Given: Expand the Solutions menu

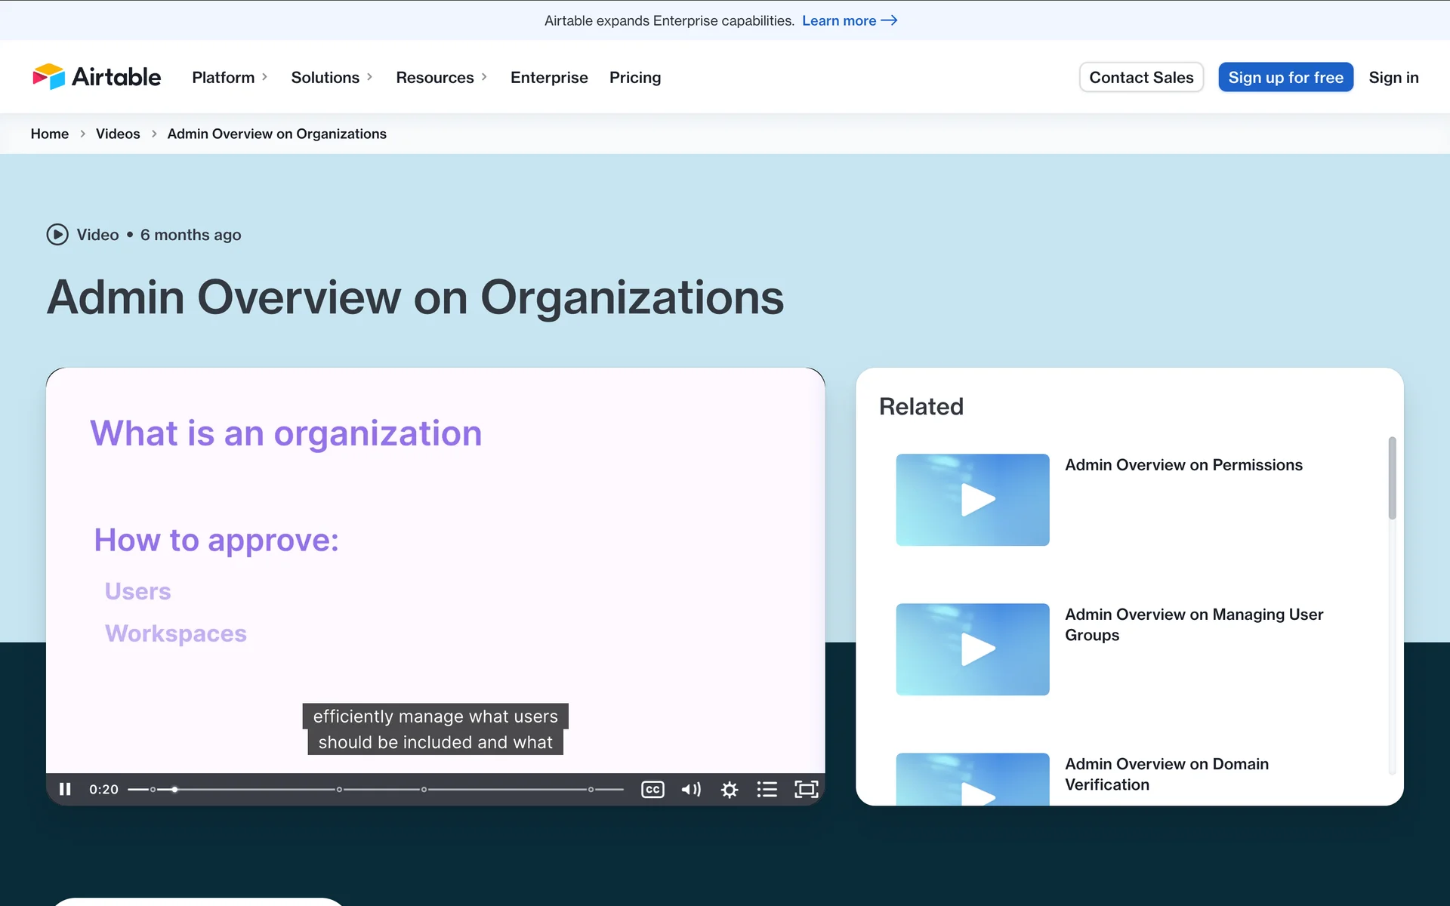Looking at the screenshot, I should tap(332, 77).
